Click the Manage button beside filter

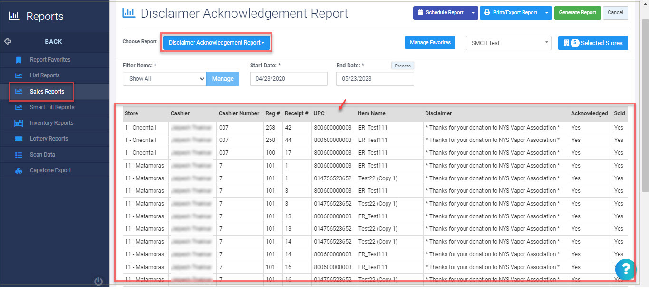pos(223,79)
